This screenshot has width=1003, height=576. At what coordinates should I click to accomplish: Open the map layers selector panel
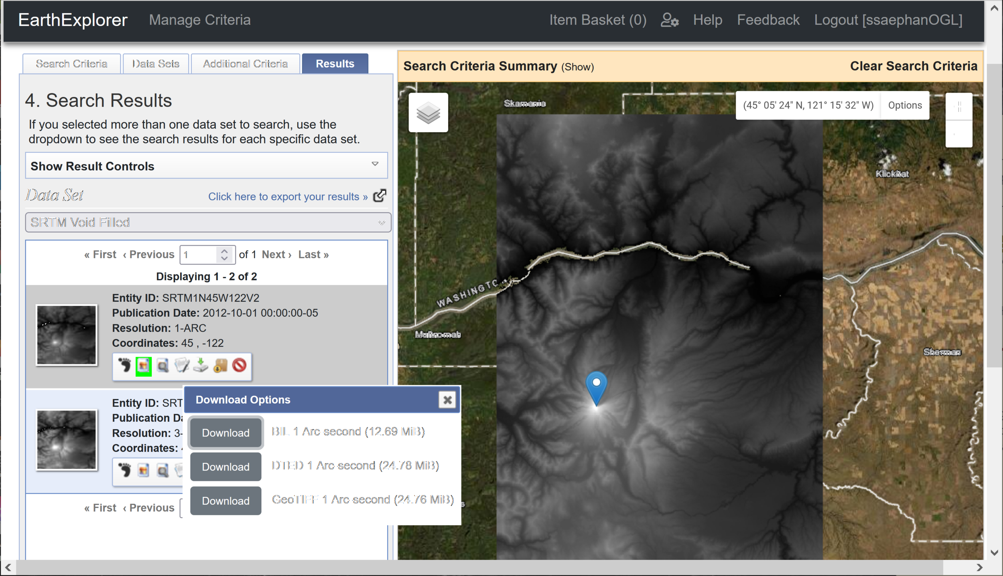coord(428,113)
